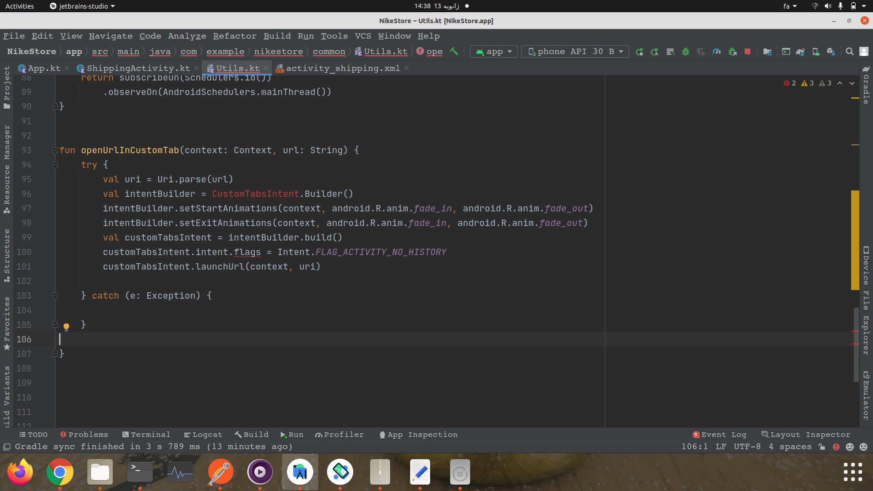Open the TODO tool window
Viewport: 873px width, 491px height.
click(x=33, y=435)
